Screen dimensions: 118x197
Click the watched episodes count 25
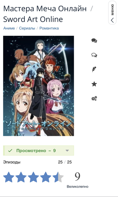pyautogui.click(x=60, y=162)
